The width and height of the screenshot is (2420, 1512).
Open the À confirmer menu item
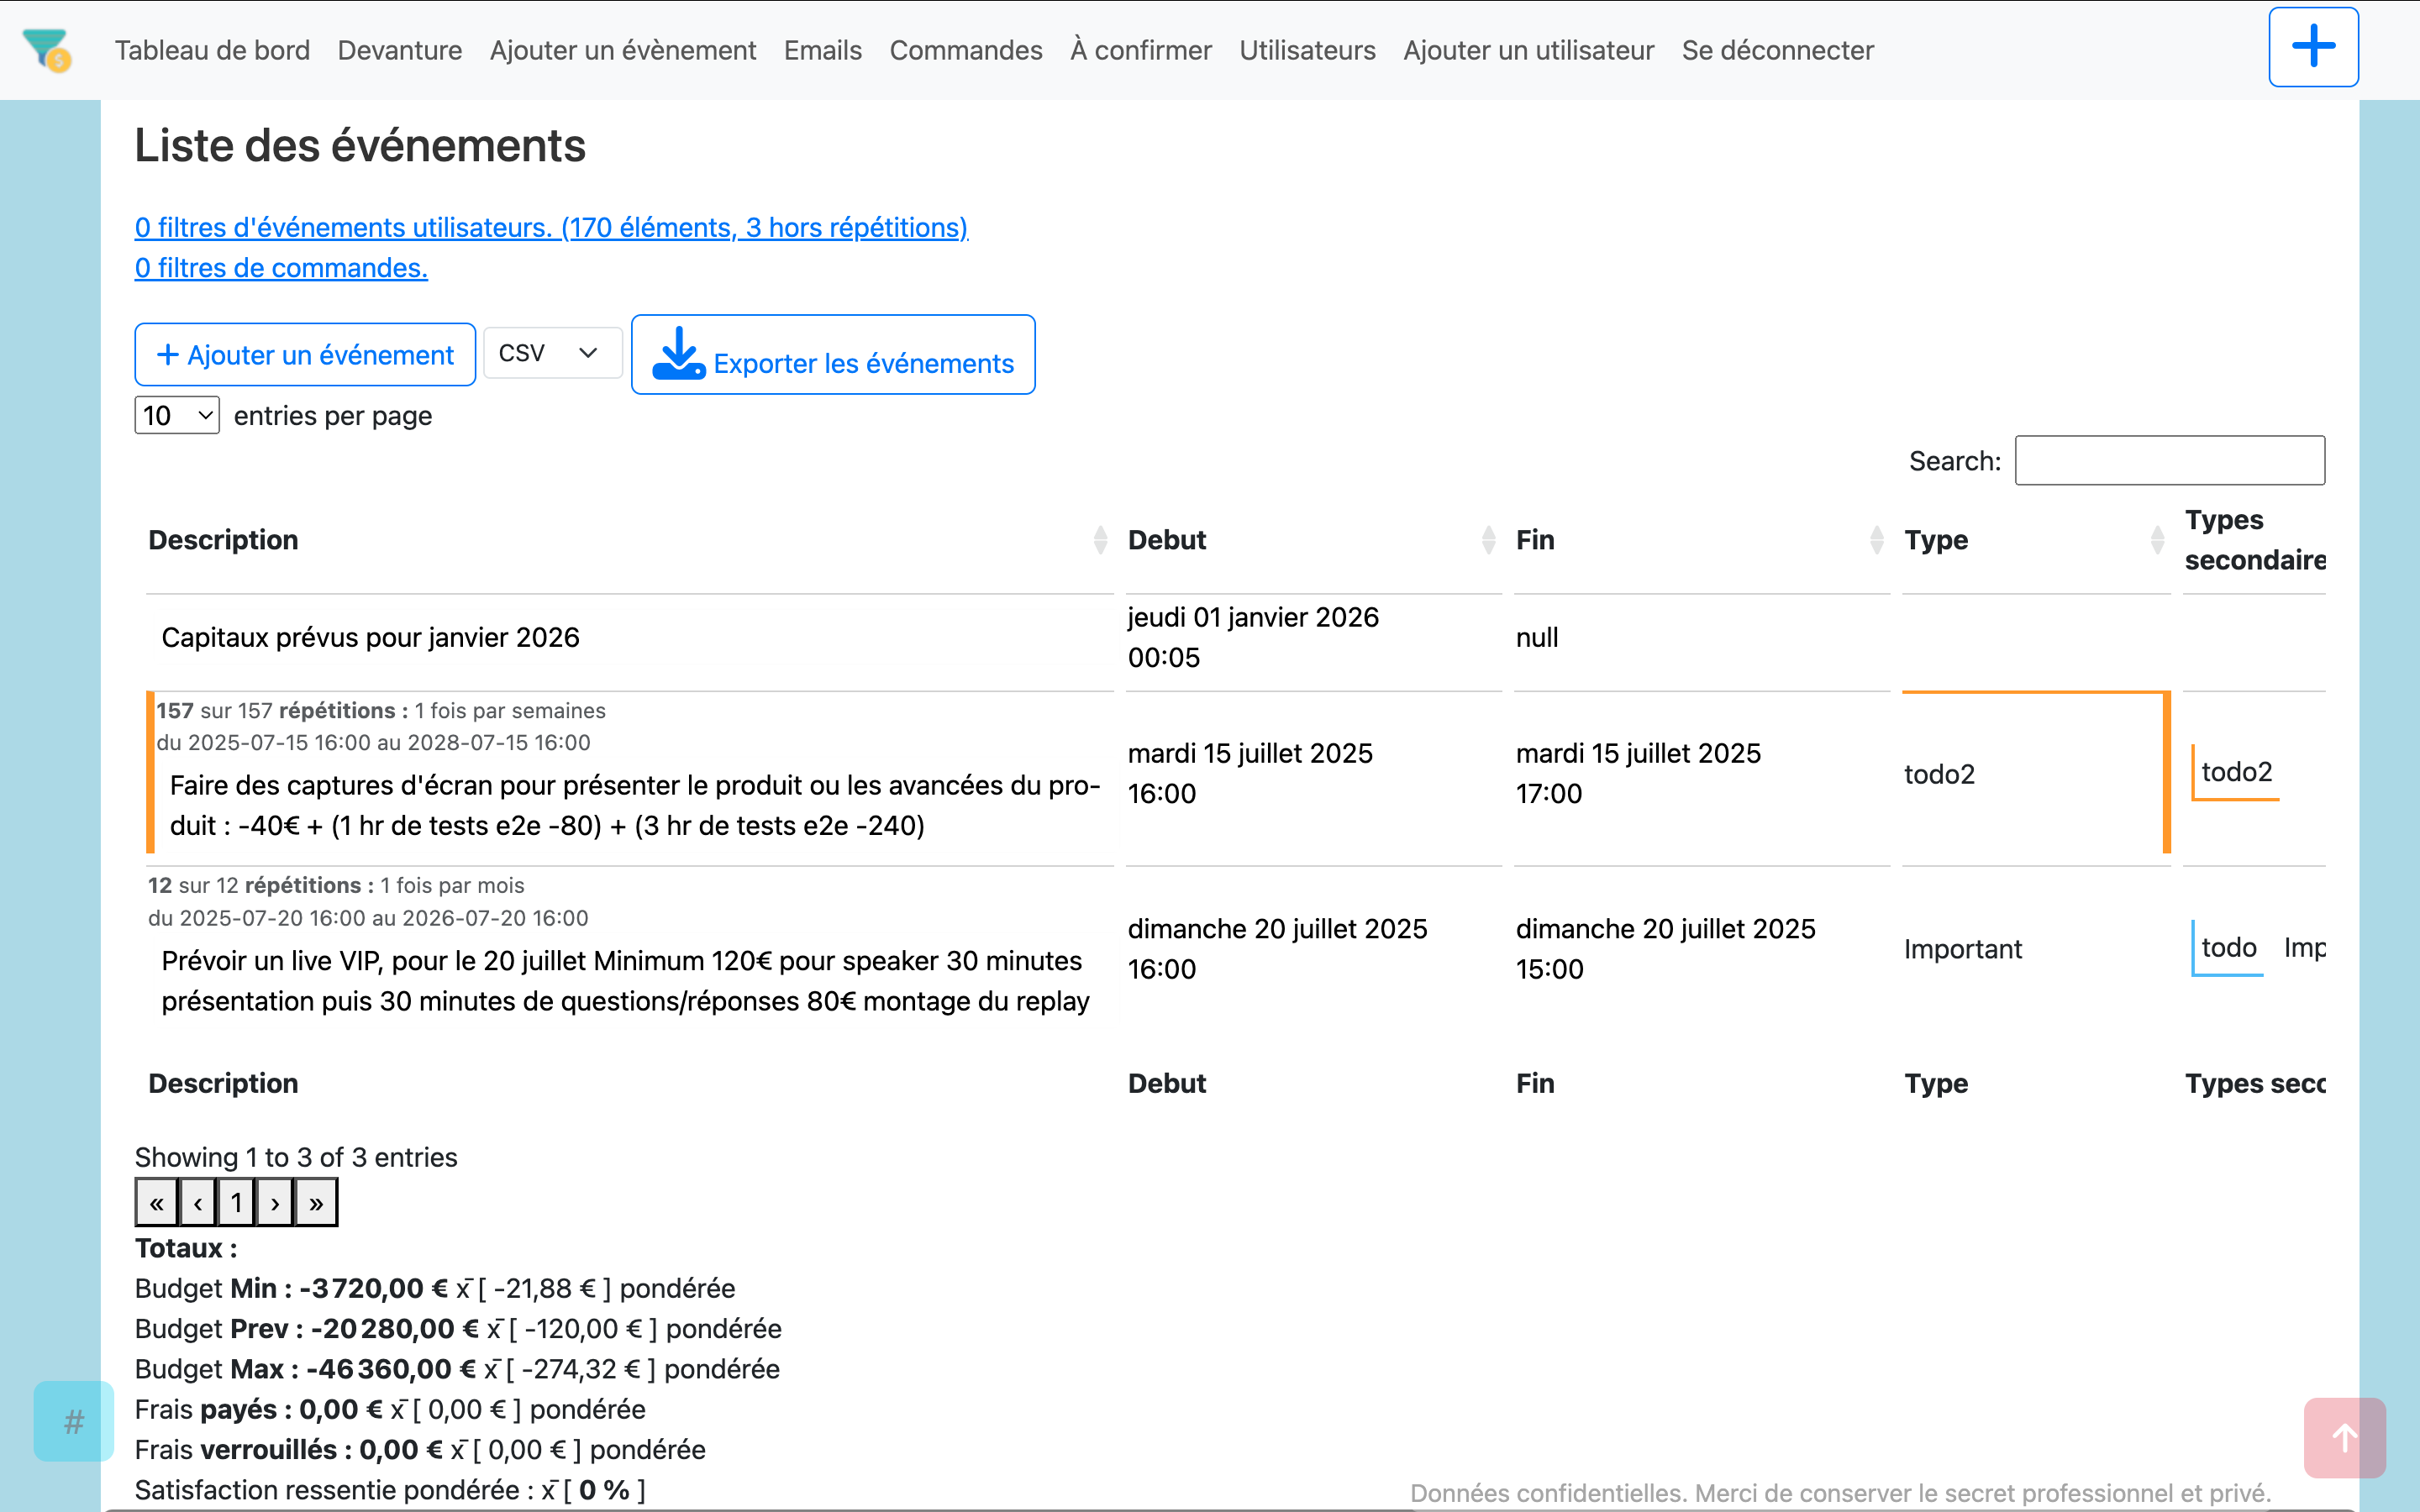tap(1140, 50)
